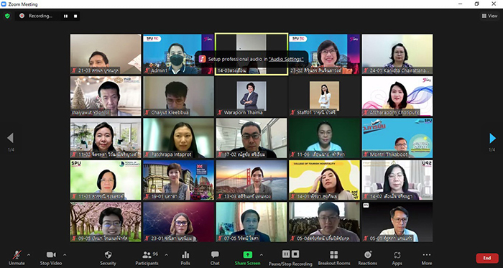Expand video options arrow beside Stop Video
Screen dimensions: 503x268
(x=65, y=255)
